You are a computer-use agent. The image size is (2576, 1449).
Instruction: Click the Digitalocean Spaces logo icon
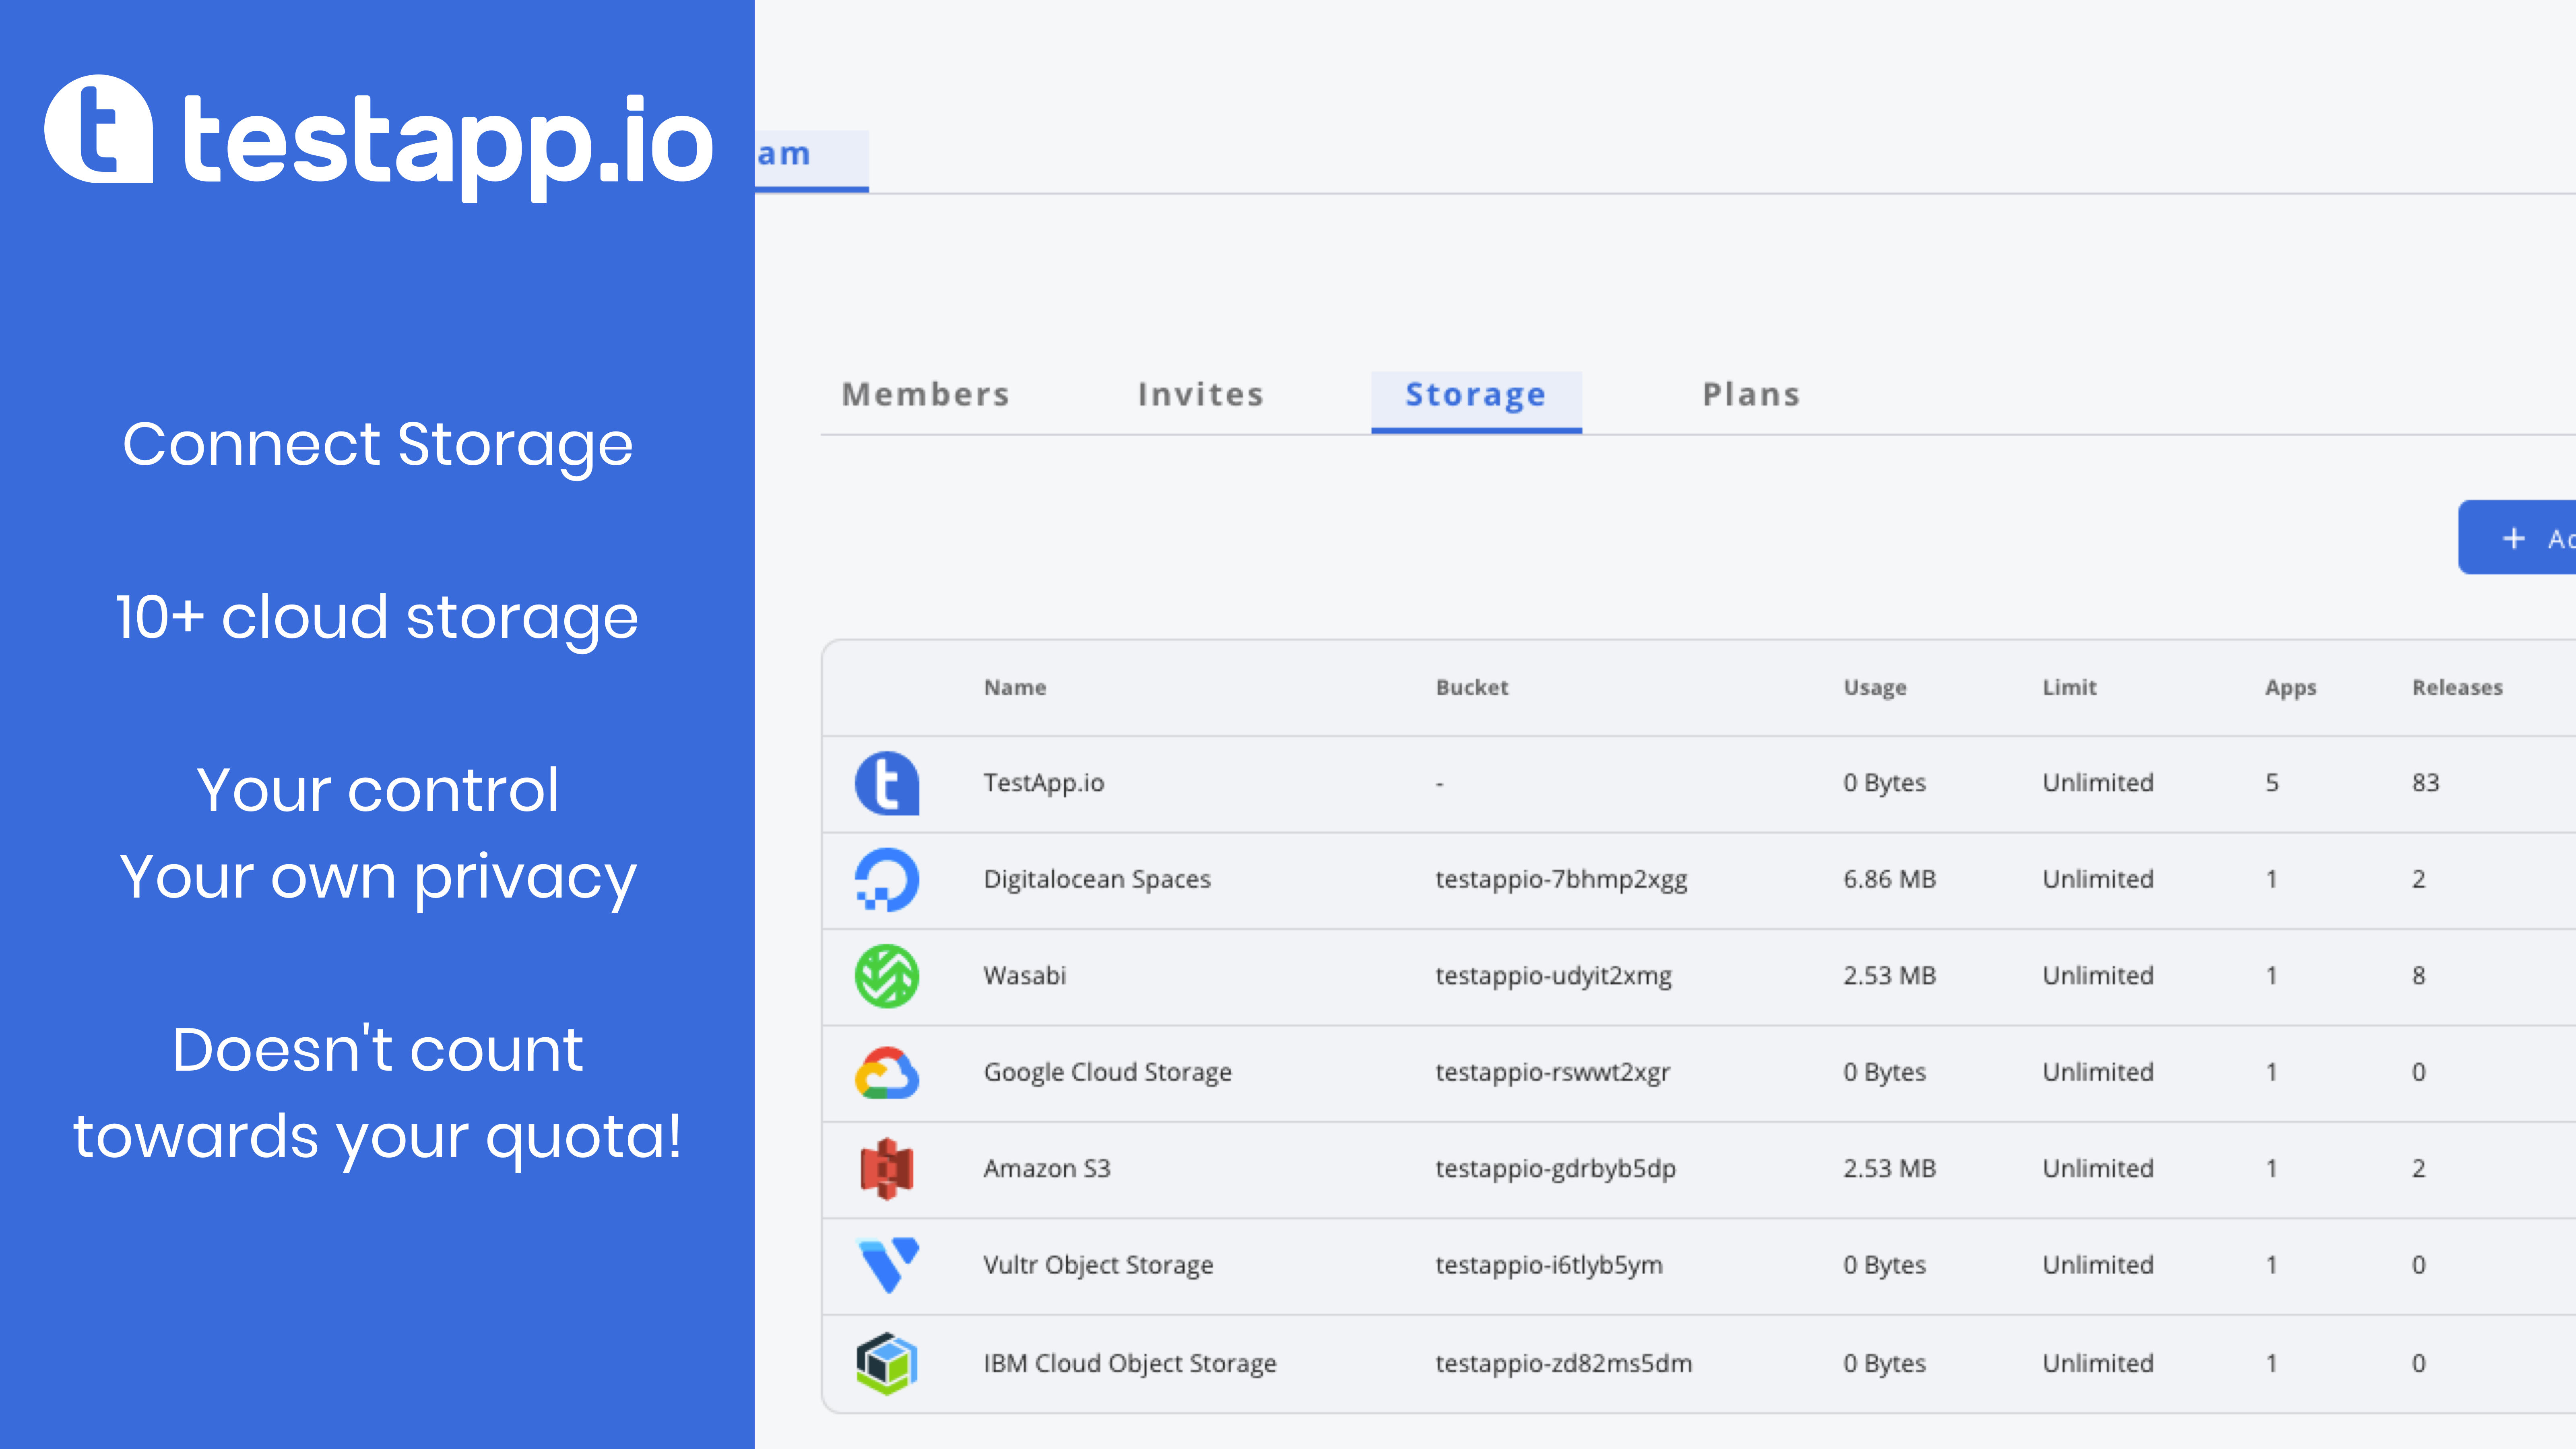[x=887, y=880]
